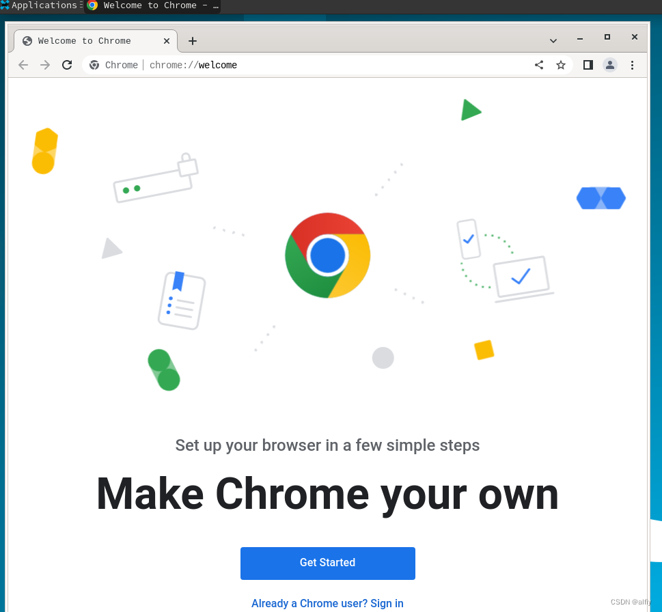Image resolution: width=662 pixels, height=612 pixels.
Task: Click the Get Started button
Action: [328, 564]
